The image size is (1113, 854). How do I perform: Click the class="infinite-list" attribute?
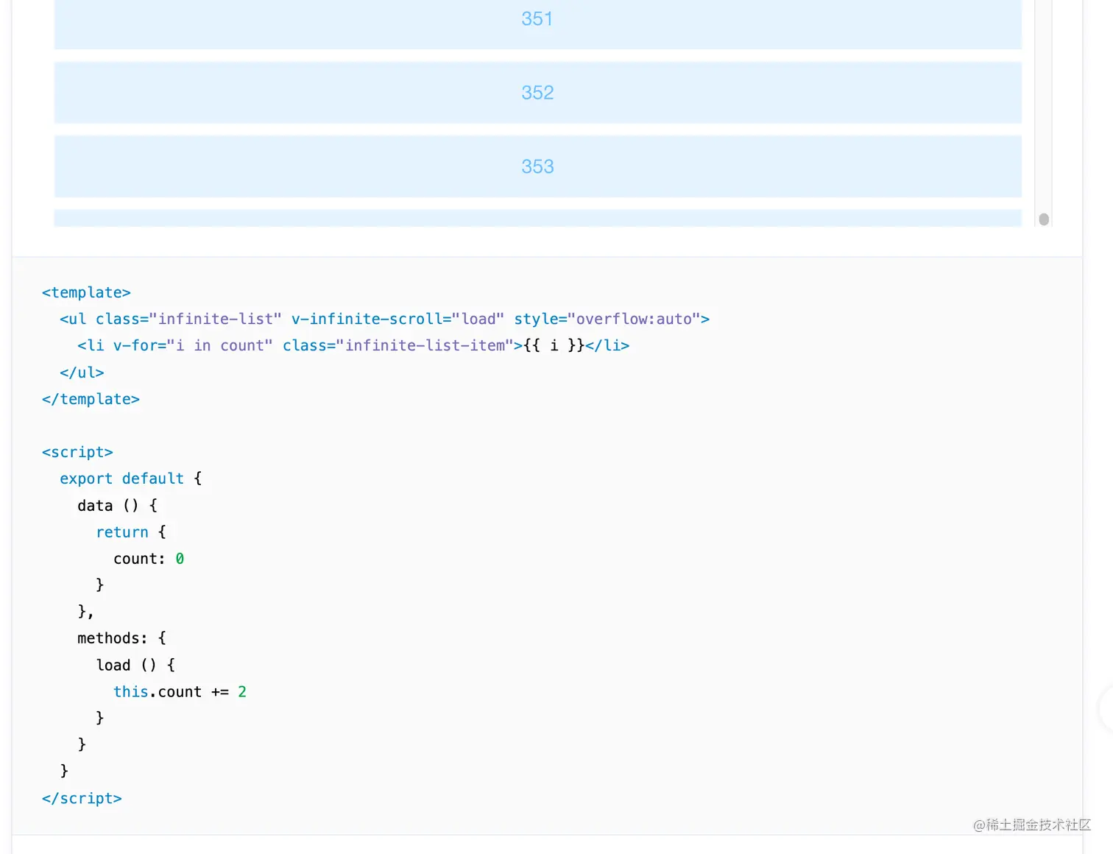point(188,319)
